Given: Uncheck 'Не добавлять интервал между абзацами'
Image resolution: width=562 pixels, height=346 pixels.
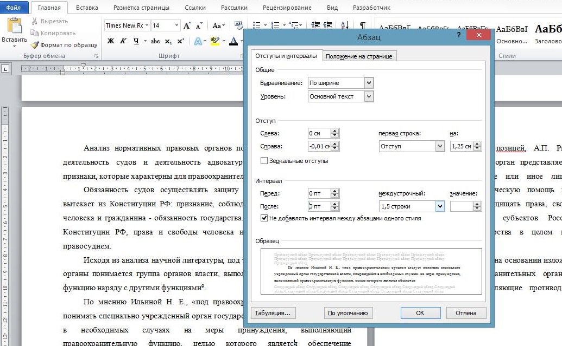Looking at the screenshot, I should [264, 218].
